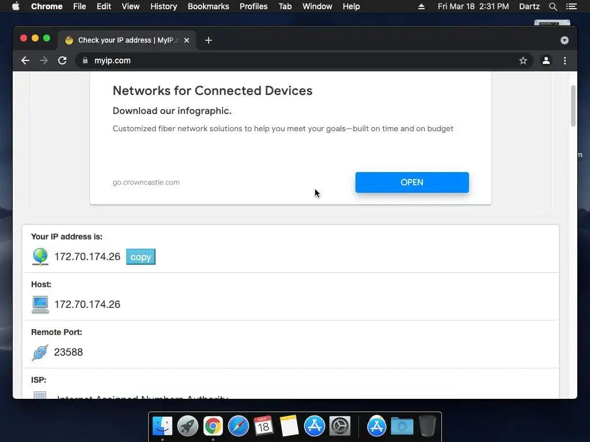Close the MyIP.com tab
This screenshot has width=590, height=442.
187,40
